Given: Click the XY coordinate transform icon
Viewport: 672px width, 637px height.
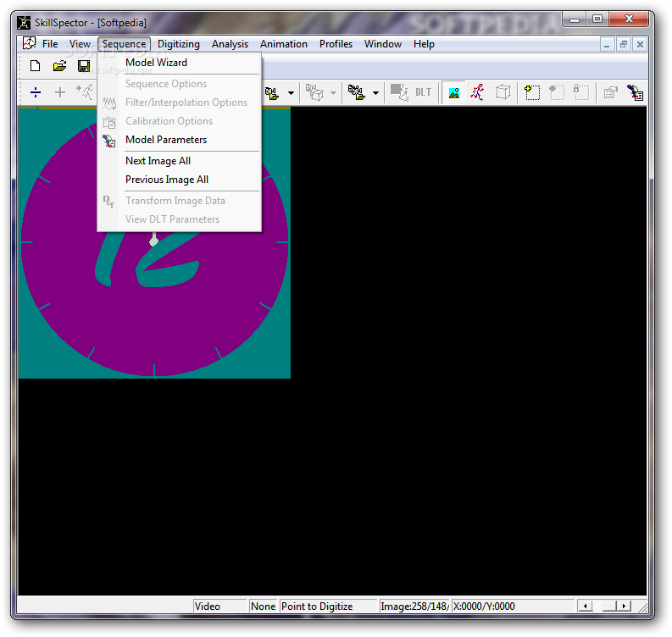Looking at the screenshot, I should [399, 92].
